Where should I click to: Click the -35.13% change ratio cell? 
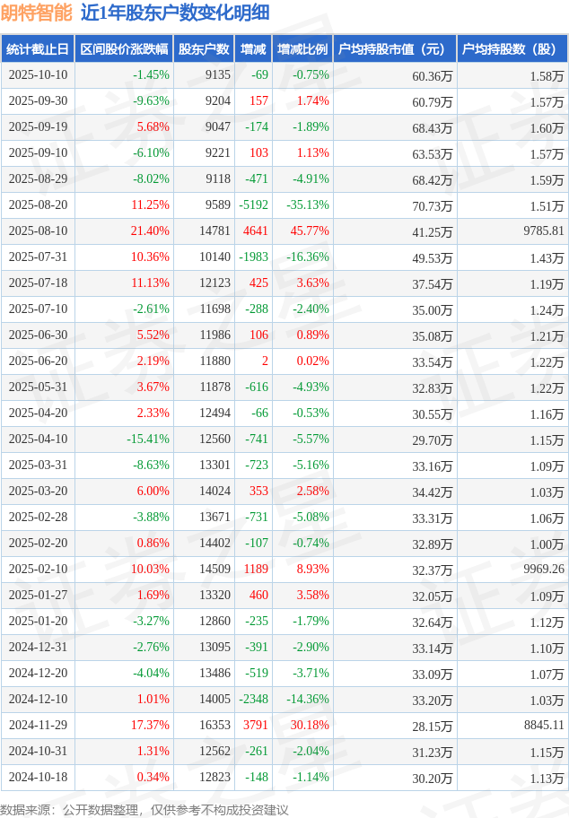coord(308,205)
